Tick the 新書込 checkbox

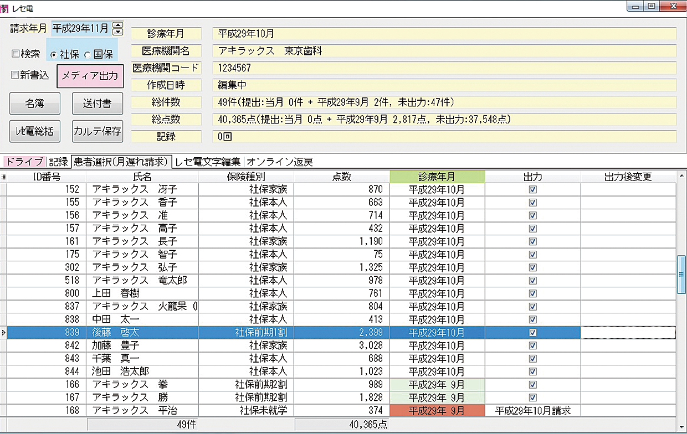pyautogui.click(x=16, y=75)
